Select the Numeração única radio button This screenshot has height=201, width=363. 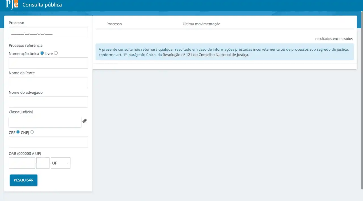tap(42, 53)
